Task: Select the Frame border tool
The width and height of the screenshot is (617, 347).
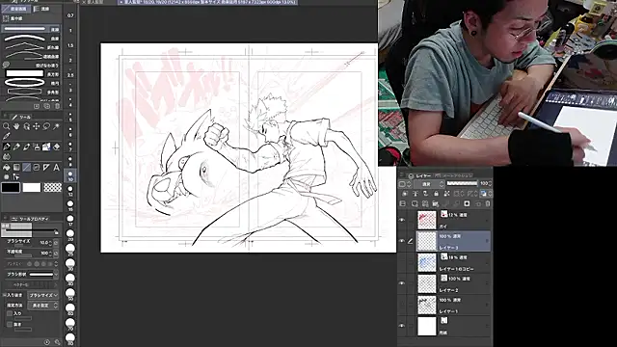Action: [x=37, y=167]
